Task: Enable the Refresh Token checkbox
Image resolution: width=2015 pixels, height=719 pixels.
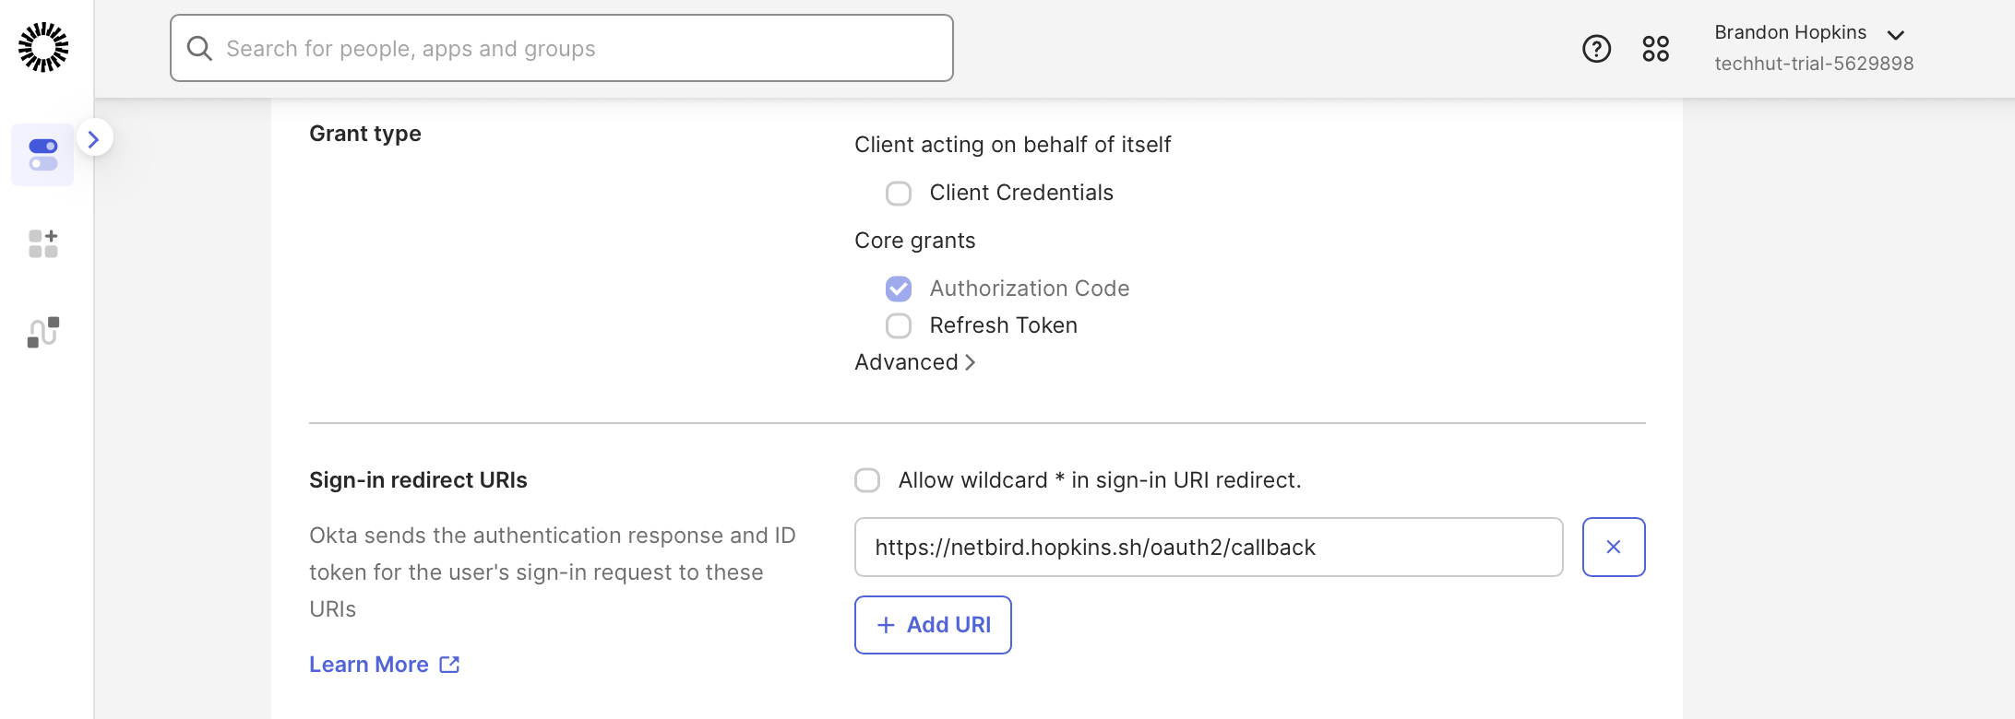Action: (898, 326)
